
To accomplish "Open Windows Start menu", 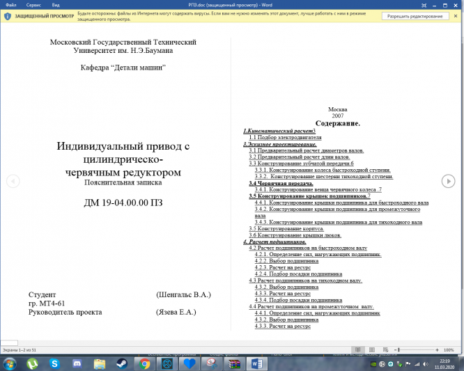I will coord(10,363).
